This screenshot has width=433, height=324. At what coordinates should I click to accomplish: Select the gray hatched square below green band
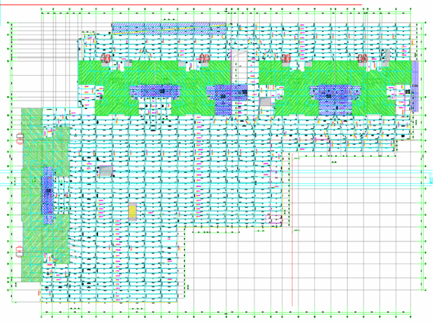[105, 171]
